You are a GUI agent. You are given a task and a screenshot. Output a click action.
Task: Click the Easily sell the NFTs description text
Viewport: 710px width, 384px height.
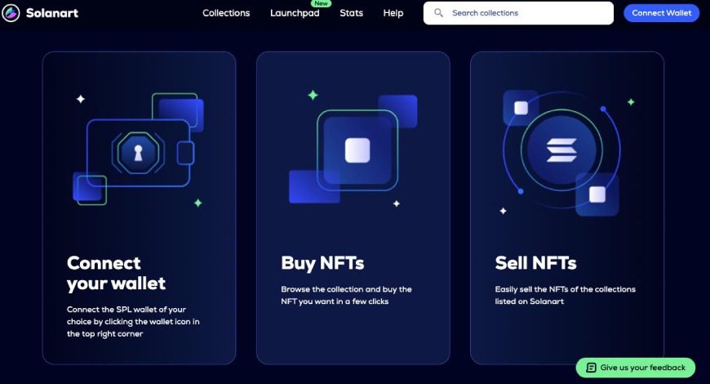pos(565,295)
